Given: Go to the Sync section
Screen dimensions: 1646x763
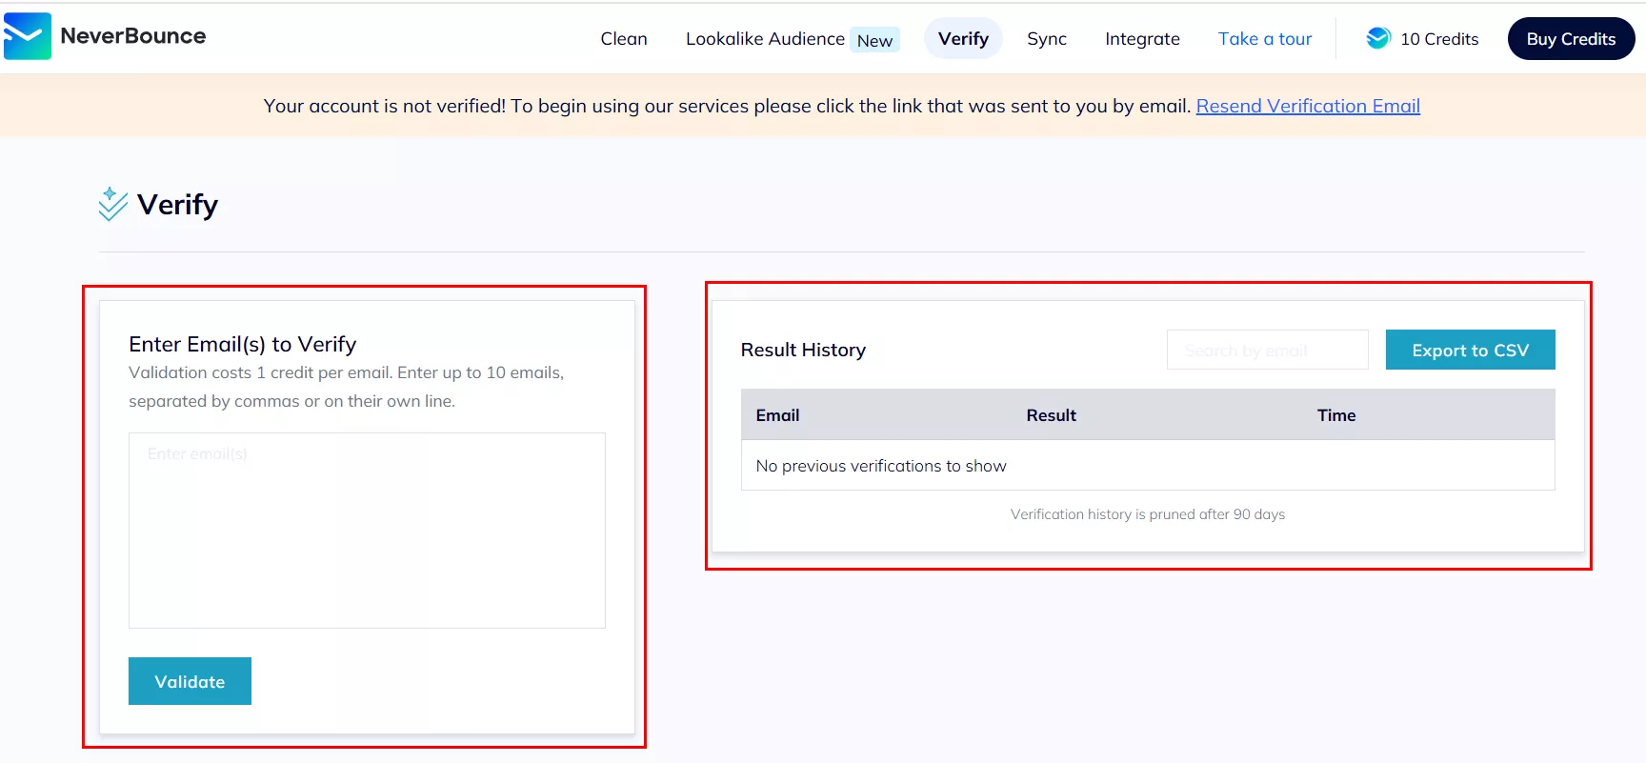Looking at the screenshot, I should (1047, 39).
